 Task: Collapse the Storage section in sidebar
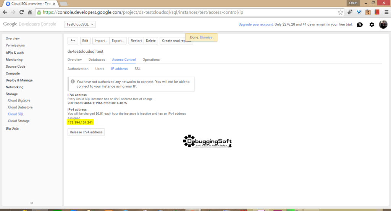pos(12,94)
